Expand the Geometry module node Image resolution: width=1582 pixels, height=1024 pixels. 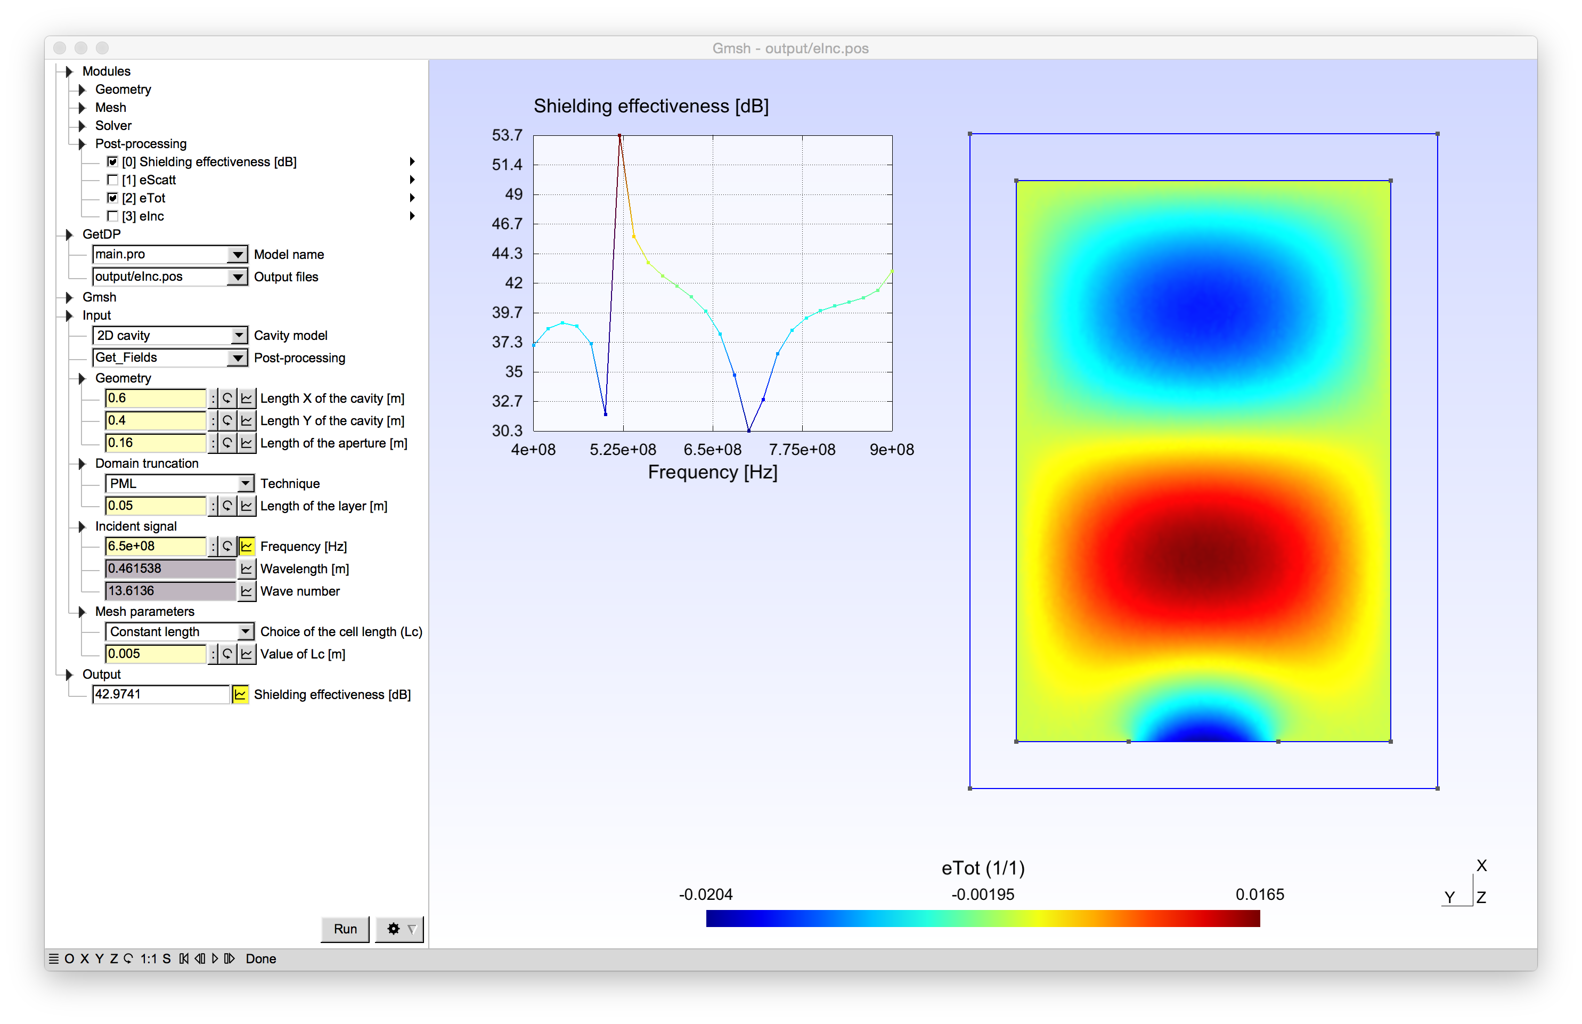pos(81,89)
